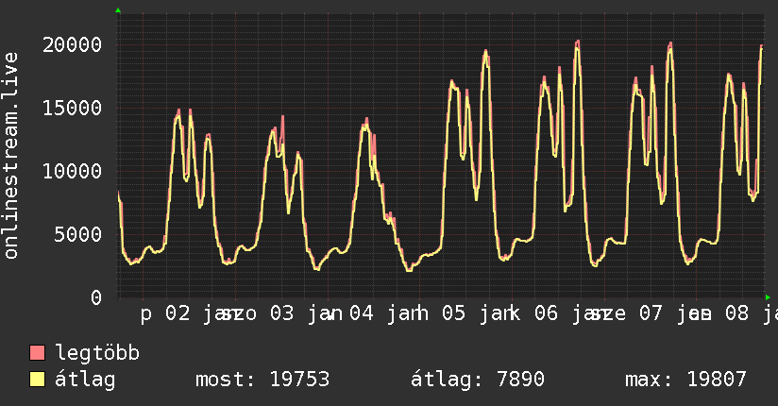Click the green arrow at y-axis top

click(x=118, y=10)
